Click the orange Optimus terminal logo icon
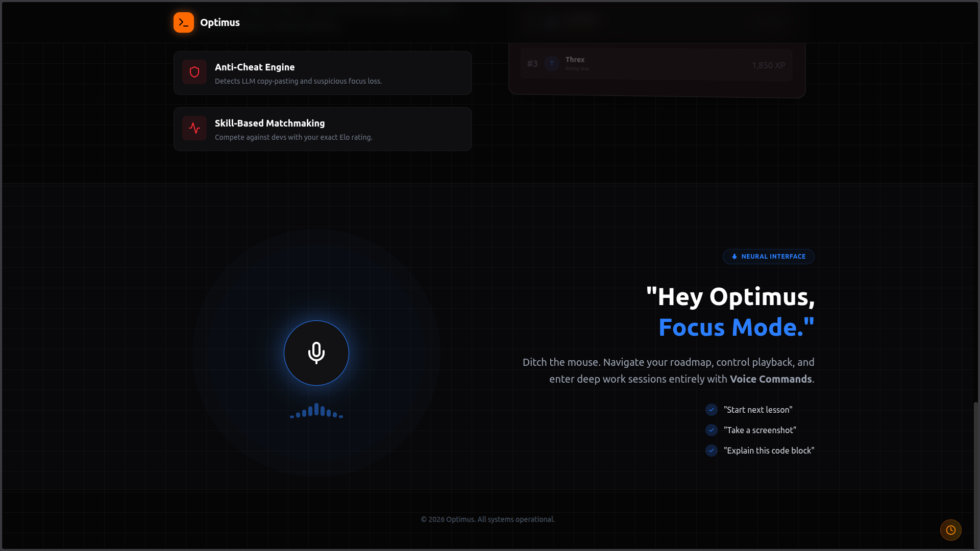This screenshot has height=551, width=980. (183, 22)
